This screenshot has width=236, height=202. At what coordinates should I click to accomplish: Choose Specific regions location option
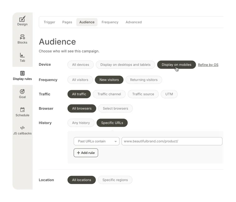115,180
